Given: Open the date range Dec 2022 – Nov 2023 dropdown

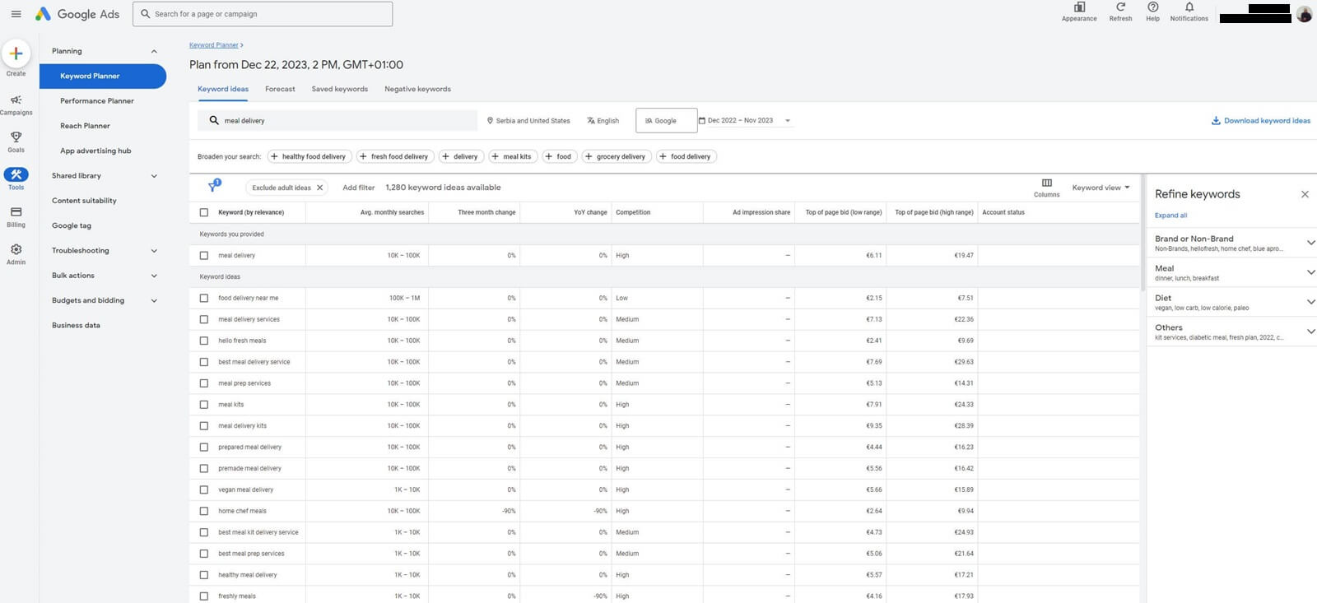Looking at the screenshot, I should 745,121.
